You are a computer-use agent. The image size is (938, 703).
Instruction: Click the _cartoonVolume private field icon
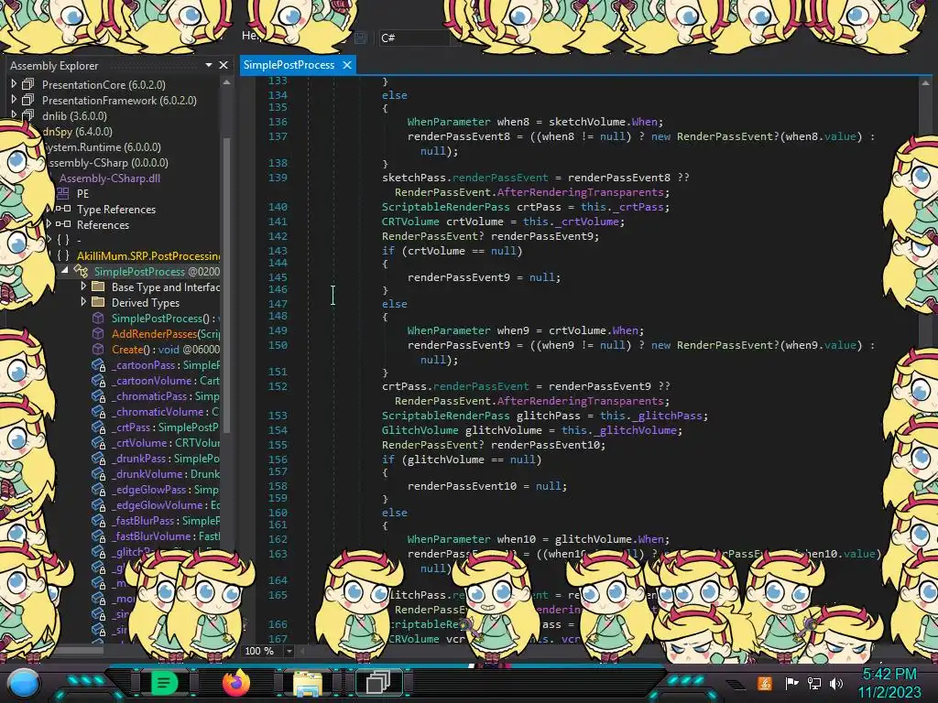point(99,380)
